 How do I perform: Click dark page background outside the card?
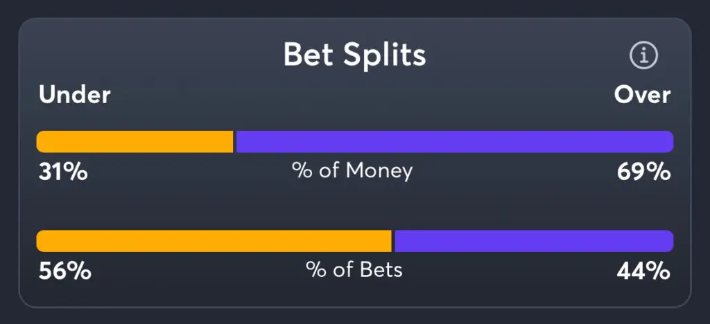click(x=8, y=315)
